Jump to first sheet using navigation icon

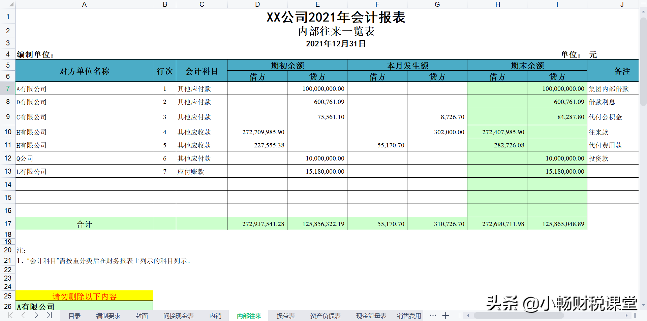point(10,316)
